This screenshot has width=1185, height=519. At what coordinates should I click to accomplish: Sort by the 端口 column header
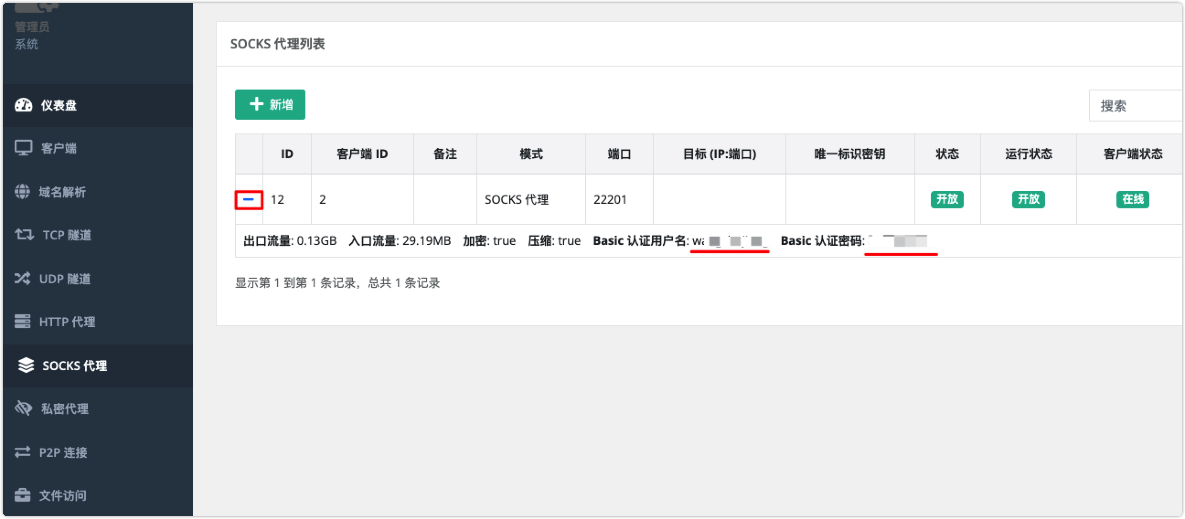(619, 154)
